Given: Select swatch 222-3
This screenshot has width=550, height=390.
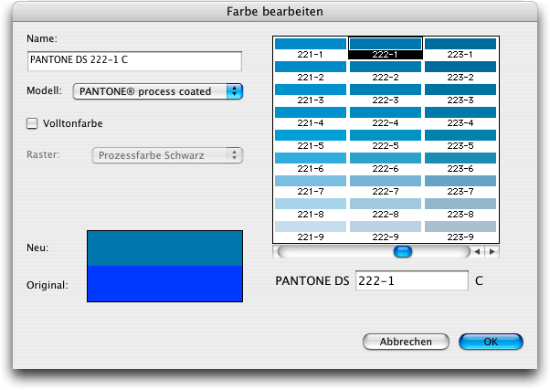Looking at the screenshot, I should (386, 94).
